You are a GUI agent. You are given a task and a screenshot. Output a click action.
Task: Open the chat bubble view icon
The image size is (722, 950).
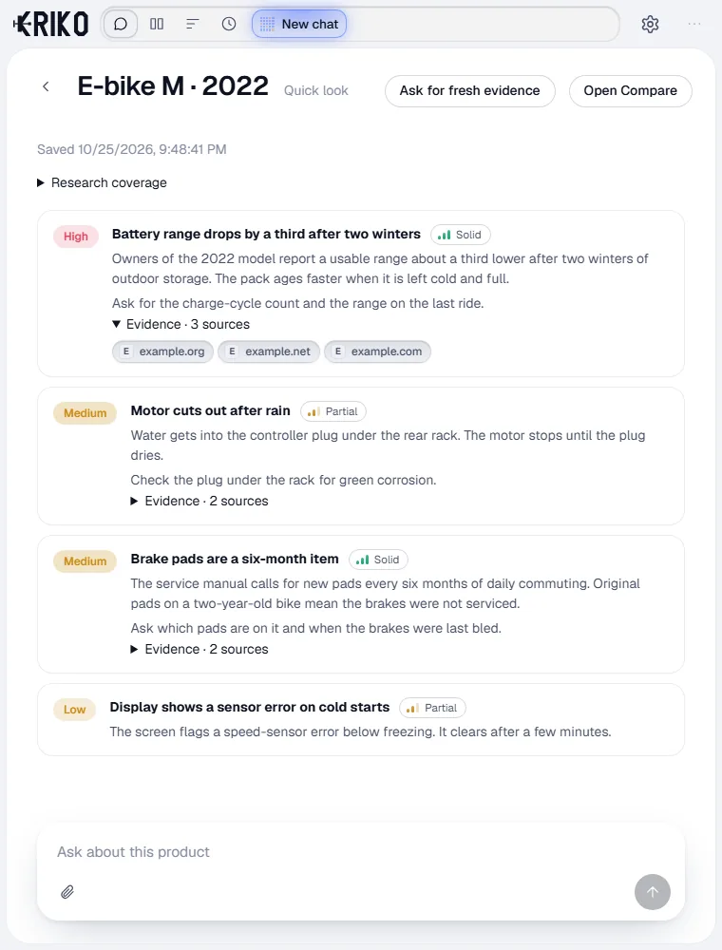pos(121,25)
